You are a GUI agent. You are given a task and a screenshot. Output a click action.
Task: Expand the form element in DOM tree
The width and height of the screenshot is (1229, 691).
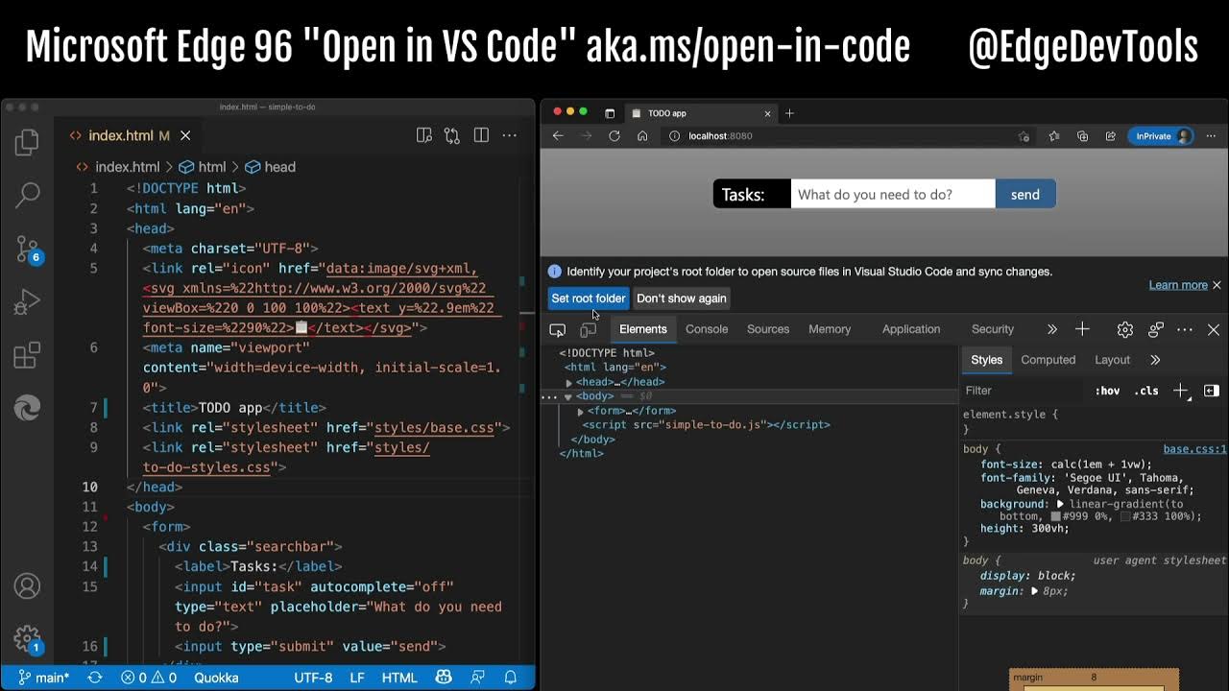pos(580,411)
